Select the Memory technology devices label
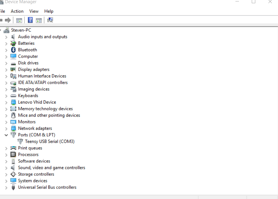278x199 pixels. tap(45, 109)
